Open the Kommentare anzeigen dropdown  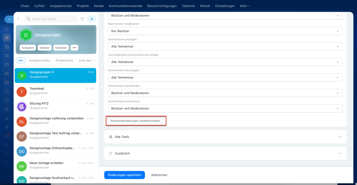tap(225, 47)
